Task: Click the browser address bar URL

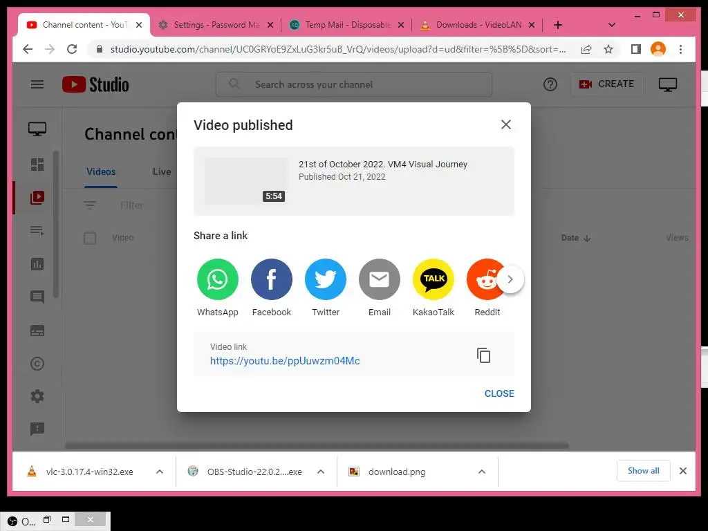Action: pyautogui.click(x=337, y=49)
